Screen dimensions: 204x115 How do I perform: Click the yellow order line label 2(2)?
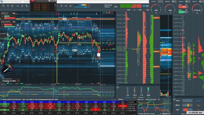[x=113, y=49]
